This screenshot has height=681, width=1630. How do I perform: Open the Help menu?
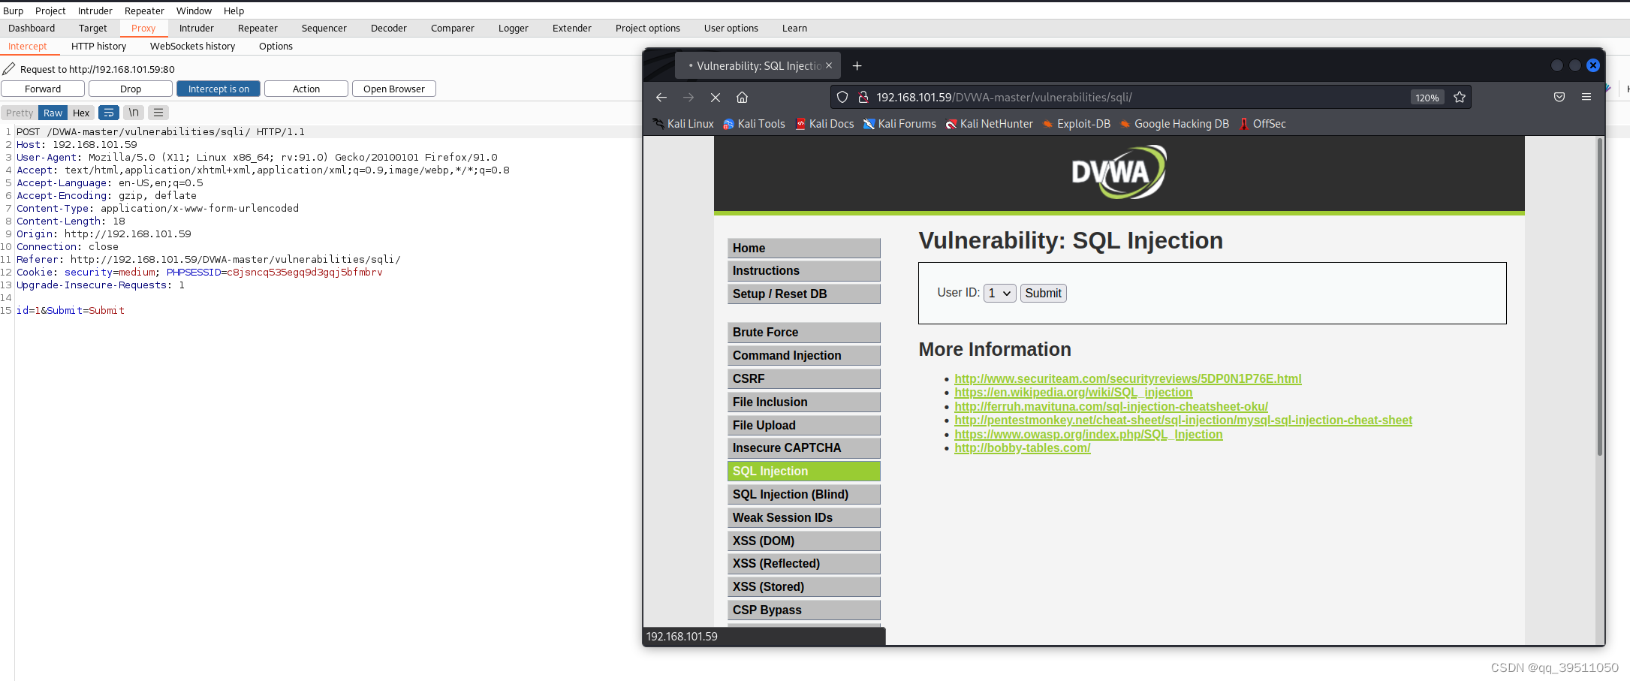234,11
